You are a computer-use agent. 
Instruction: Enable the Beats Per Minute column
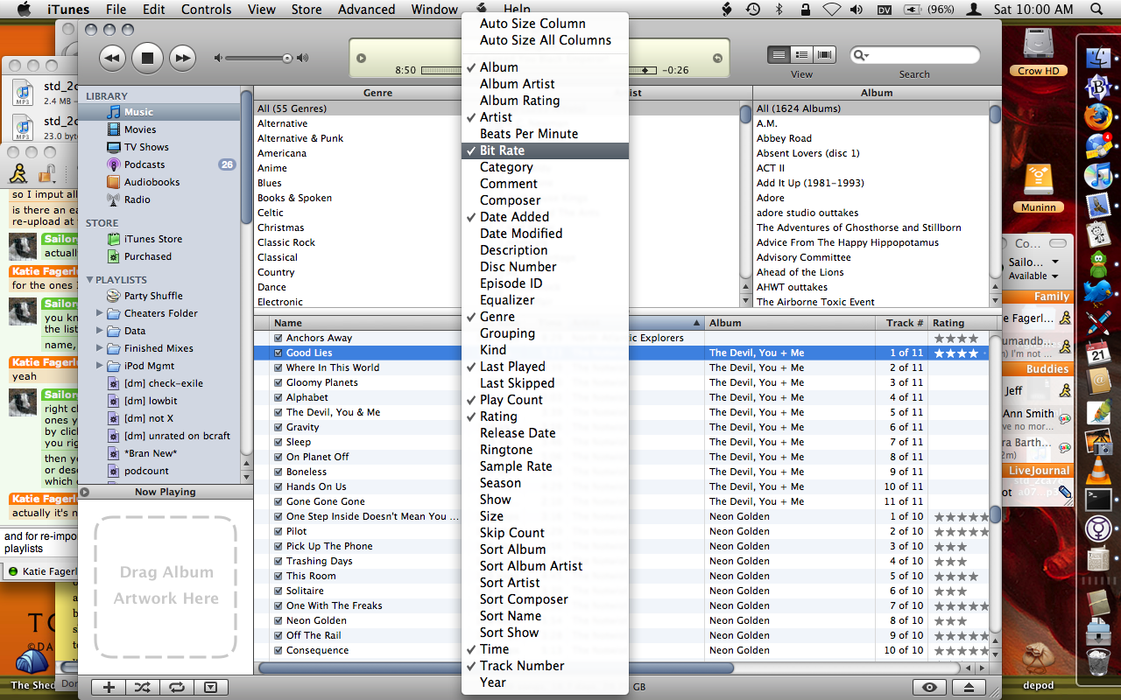point(545,134)
